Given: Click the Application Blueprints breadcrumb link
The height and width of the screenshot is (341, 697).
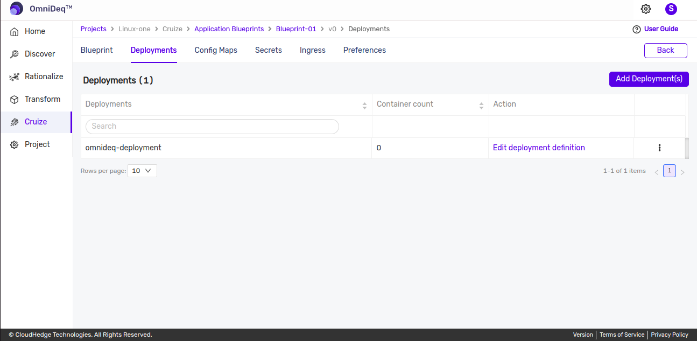Looking at the screenshot, I should coord(229,29).
